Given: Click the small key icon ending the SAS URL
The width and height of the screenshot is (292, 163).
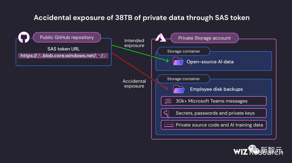Looking at the screenshot, I should (x=105, y=56).
